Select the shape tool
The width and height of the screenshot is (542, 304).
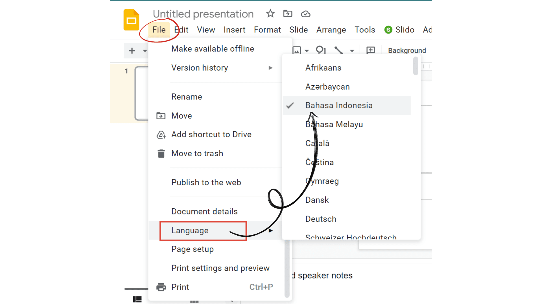(321, 50)
